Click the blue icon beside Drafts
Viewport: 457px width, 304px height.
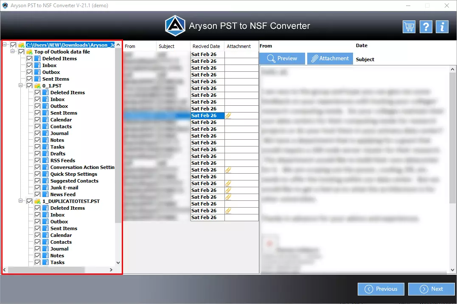45,154
